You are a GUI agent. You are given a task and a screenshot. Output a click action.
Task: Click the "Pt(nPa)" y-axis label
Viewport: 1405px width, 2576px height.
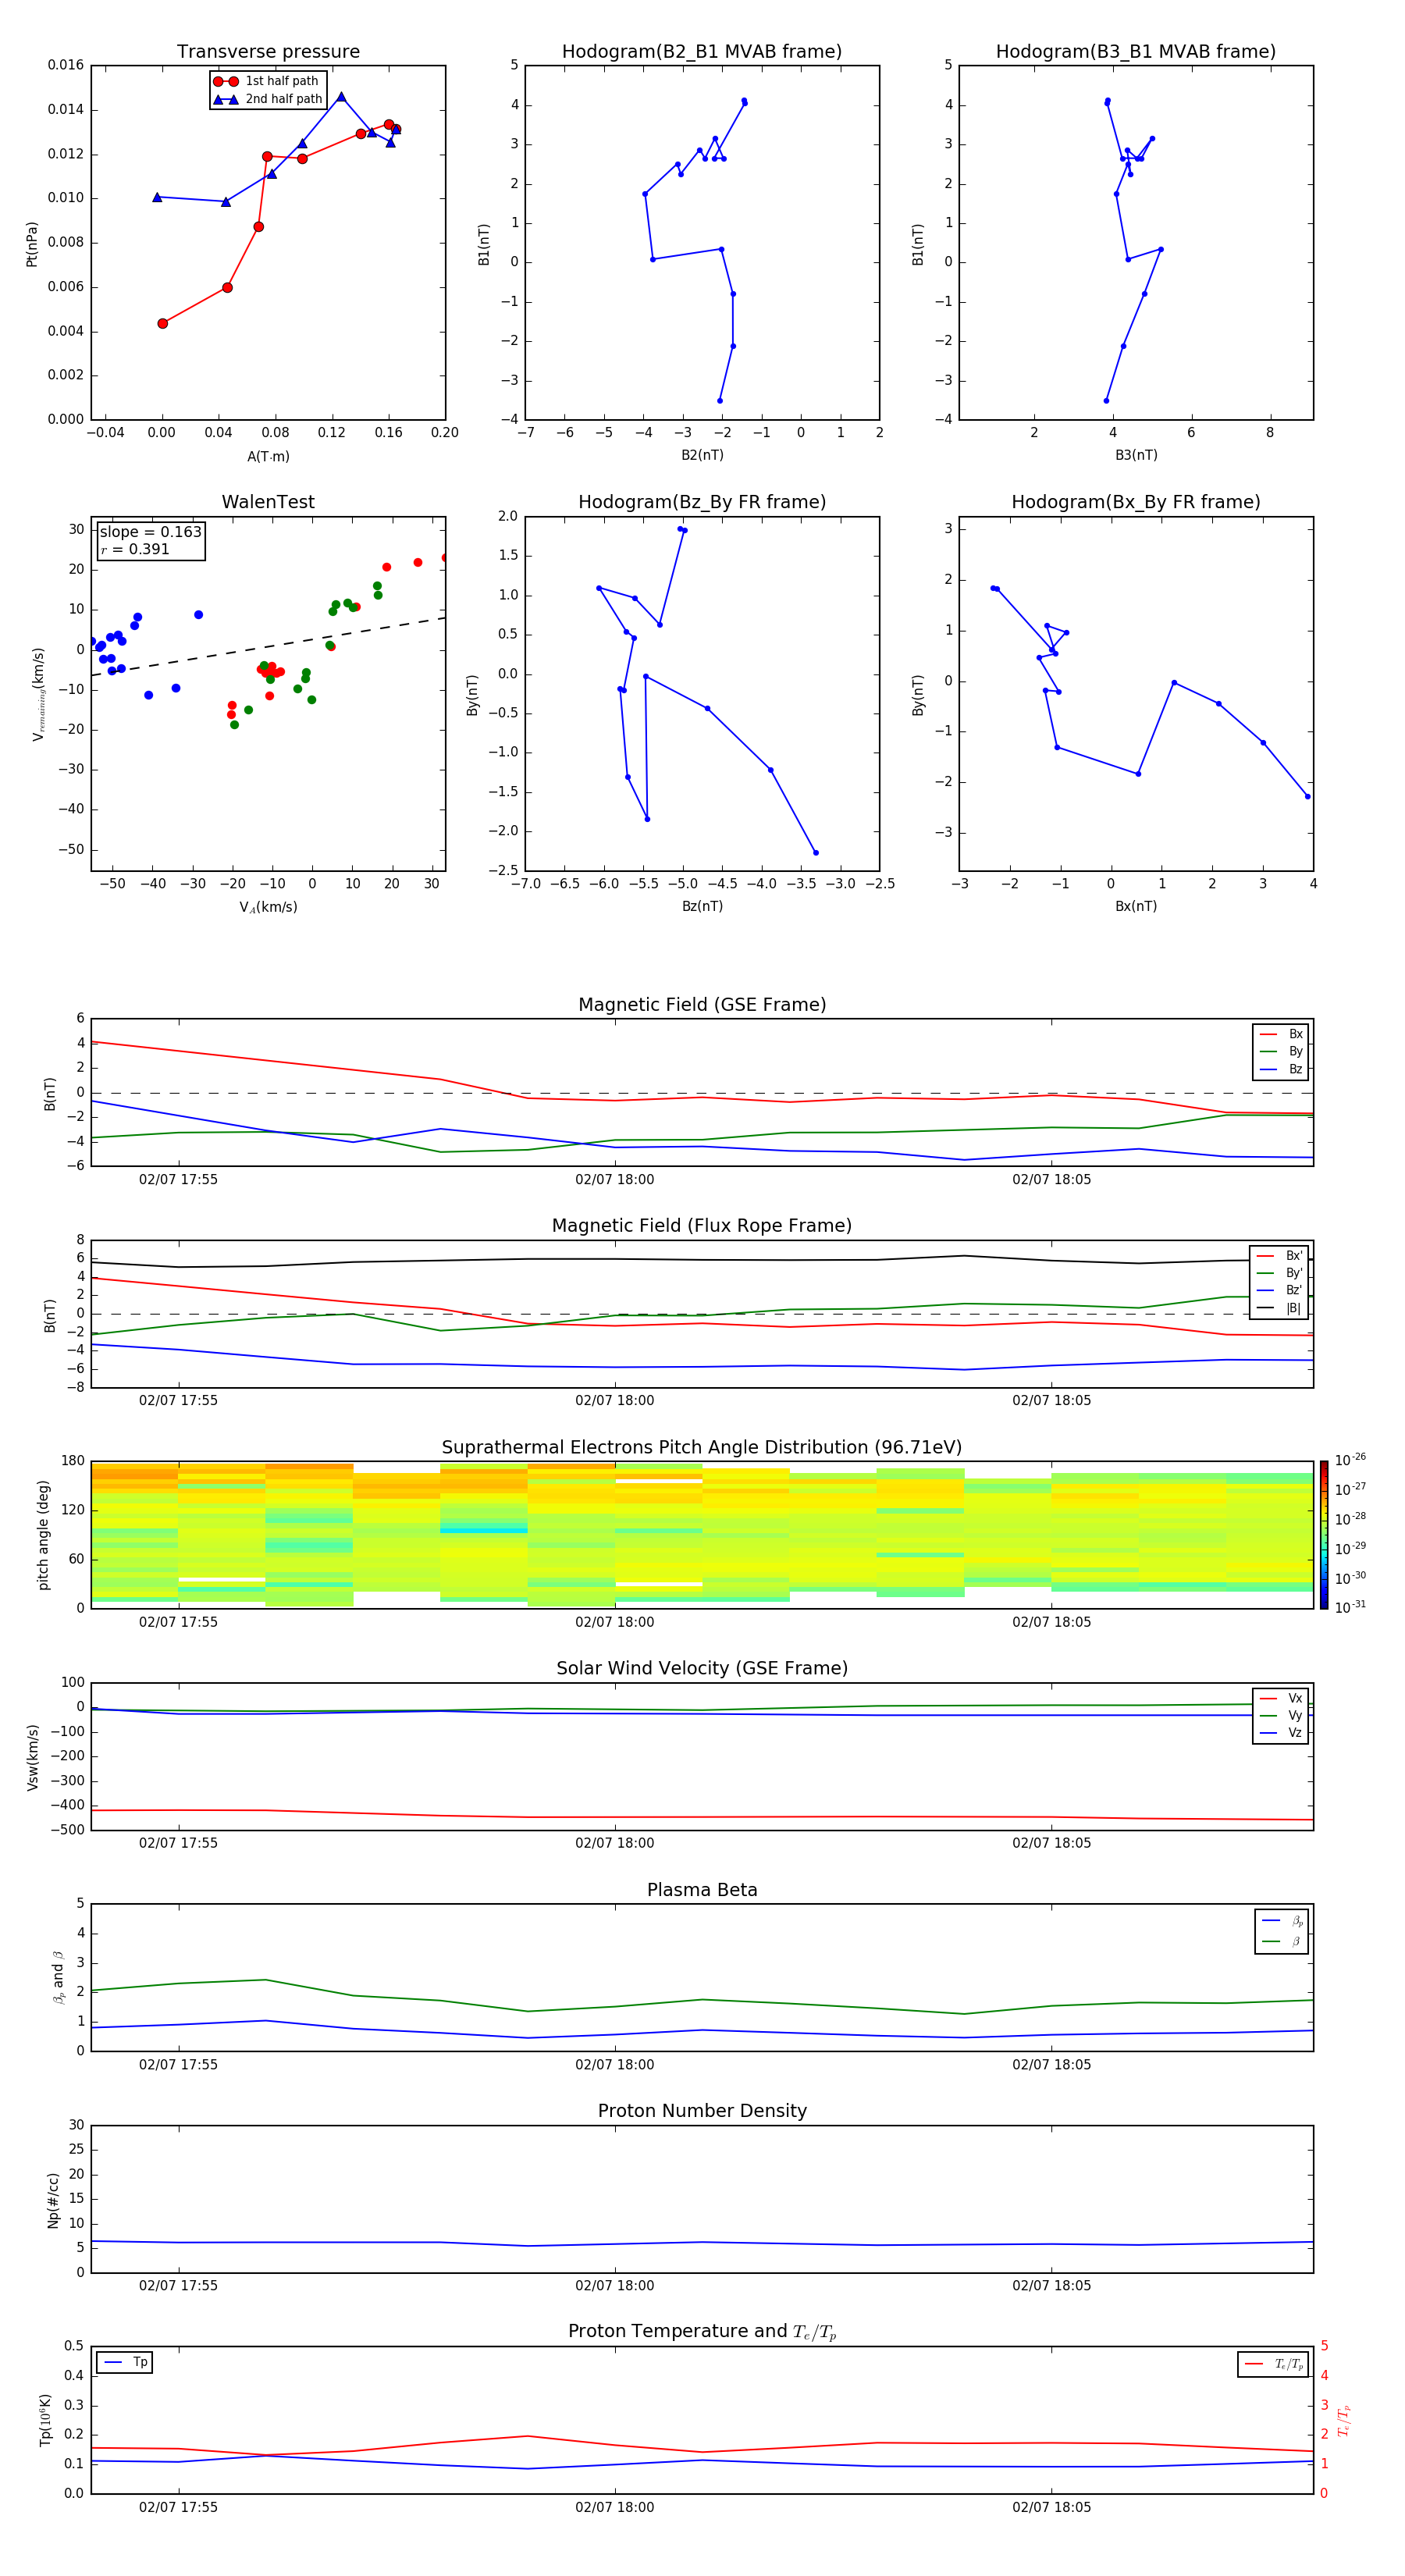pyautogui.click(x=32, y=244)
